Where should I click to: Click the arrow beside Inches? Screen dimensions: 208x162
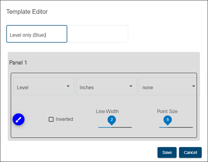[x=131, y=86]
